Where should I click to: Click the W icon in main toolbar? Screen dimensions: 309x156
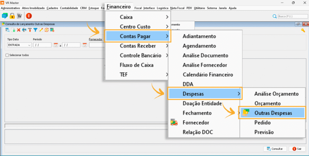coord(20,16)
